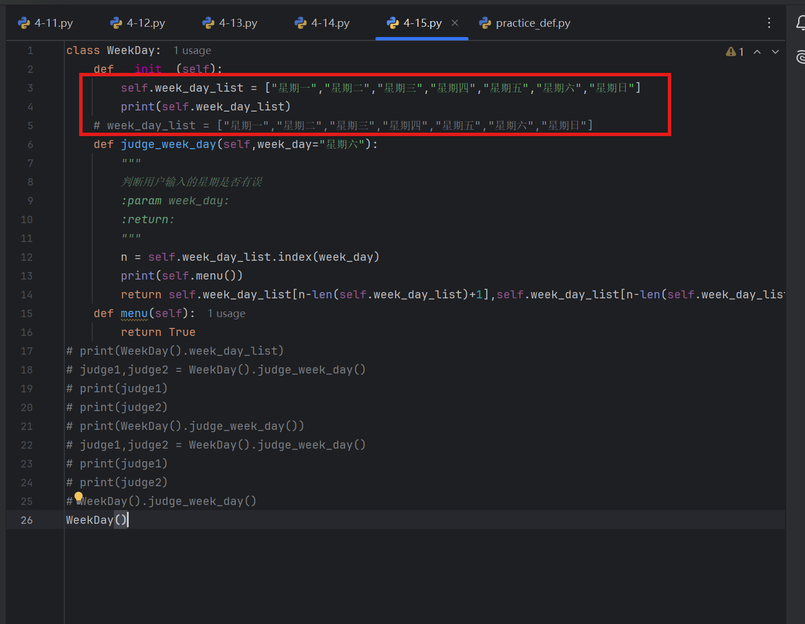
Task: Switch to the 4-12.py tab
Action: 138,23
